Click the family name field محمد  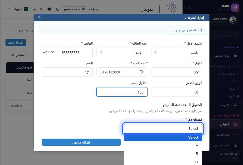tap(122, 53)
